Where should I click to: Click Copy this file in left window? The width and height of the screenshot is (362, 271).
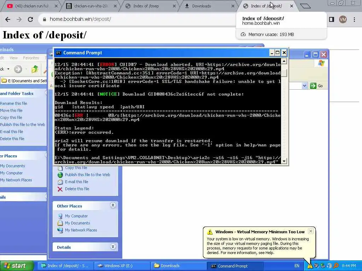pos(11,118)
